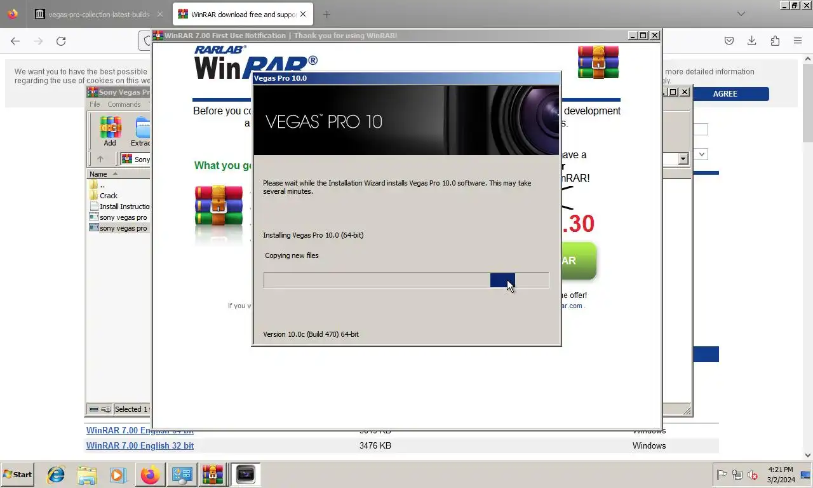Open WinRAR 7.00 English 64 bit download link
This screenshot has width=813, height=488.
(140, 430)
